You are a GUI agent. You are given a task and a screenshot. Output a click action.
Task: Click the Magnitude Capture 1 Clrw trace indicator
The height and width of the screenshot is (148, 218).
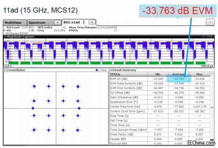point(207,37)
